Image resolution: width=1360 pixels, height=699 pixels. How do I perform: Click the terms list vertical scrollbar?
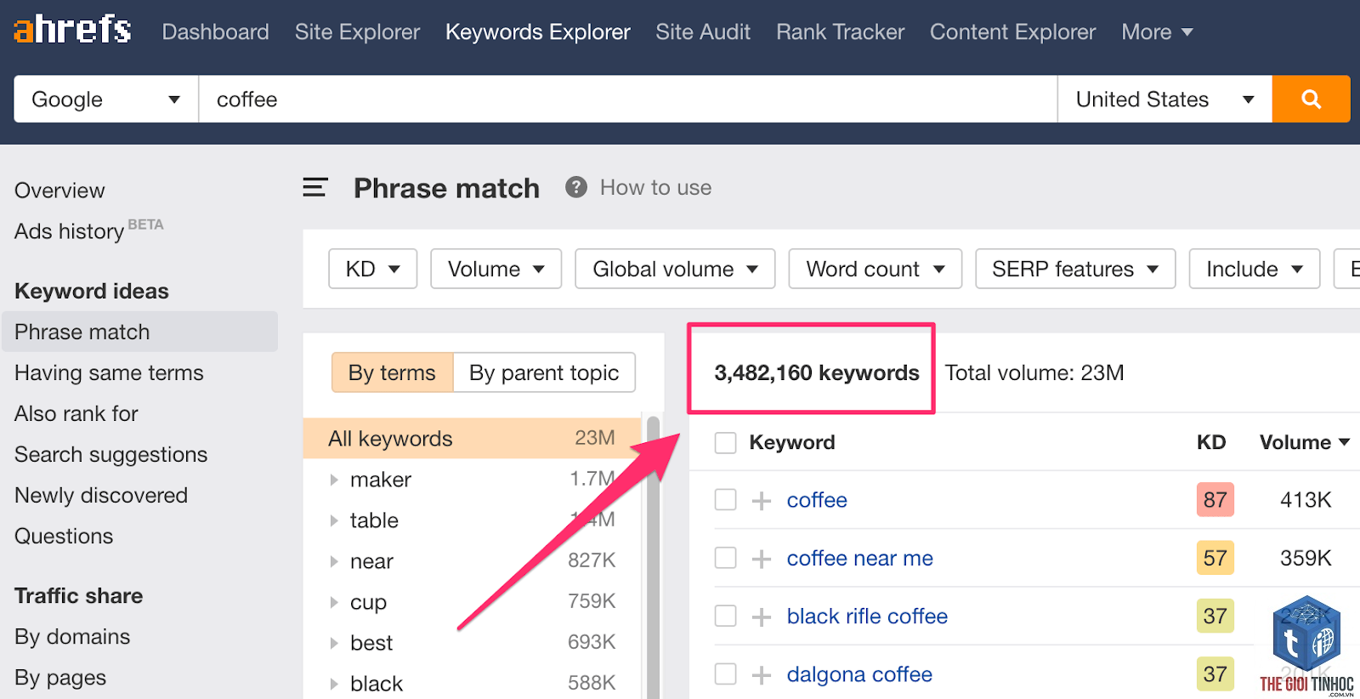(x=653, y=557)
